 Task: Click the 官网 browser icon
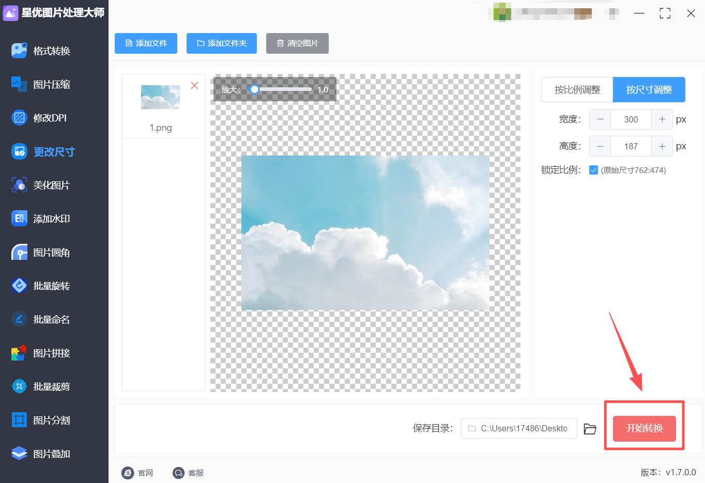pyautogui.click(x=128, y=473)
